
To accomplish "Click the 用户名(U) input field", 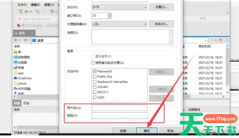I will [x=119, y=108].
